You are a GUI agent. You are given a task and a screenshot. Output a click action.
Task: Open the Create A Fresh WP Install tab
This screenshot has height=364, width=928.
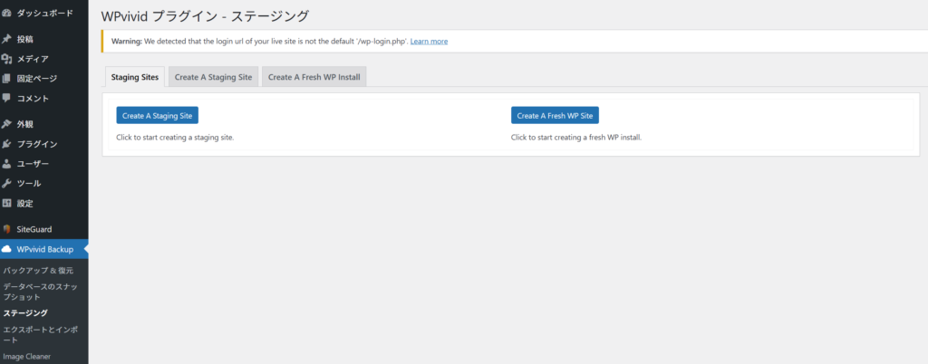coord(314,78)
